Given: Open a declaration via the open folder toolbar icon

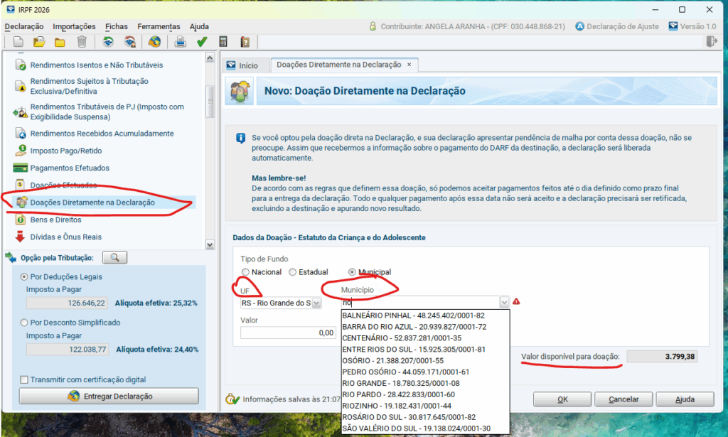Looking at the screenshot, I should click(x=39, y=41).
